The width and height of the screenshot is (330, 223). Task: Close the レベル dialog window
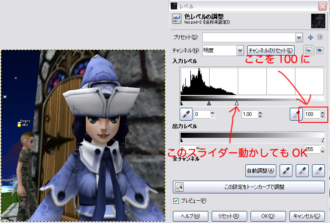[322, 6]
